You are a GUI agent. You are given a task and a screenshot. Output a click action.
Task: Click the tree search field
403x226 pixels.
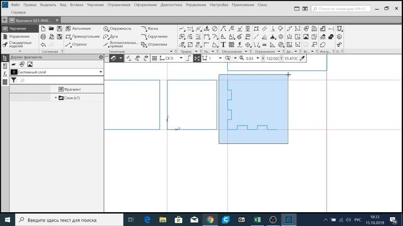(x=61, y=80)
